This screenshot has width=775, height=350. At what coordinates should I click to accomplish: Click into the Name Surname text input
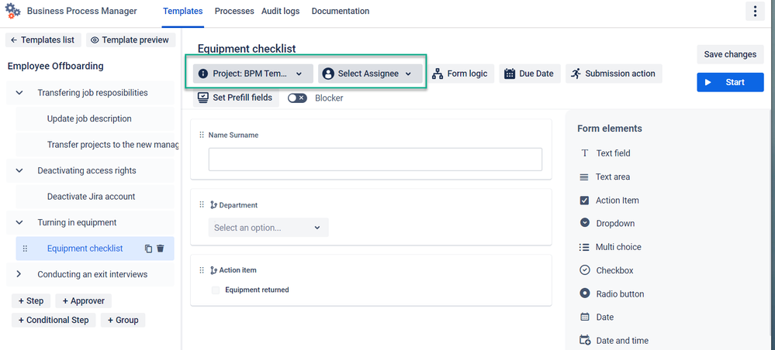click(x=375, y=160)
